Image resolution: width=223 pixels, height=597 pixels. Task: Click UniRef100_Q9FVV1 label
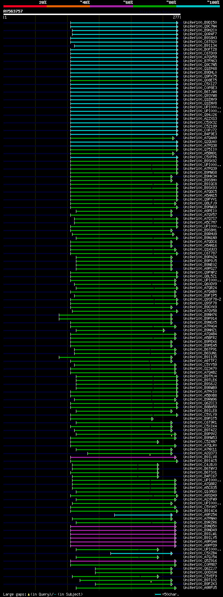click(200, 200)
